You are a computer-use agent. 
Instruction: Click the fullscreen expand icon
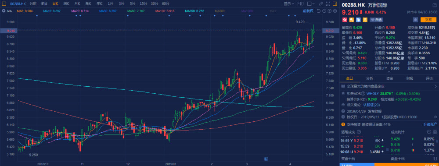327,4
